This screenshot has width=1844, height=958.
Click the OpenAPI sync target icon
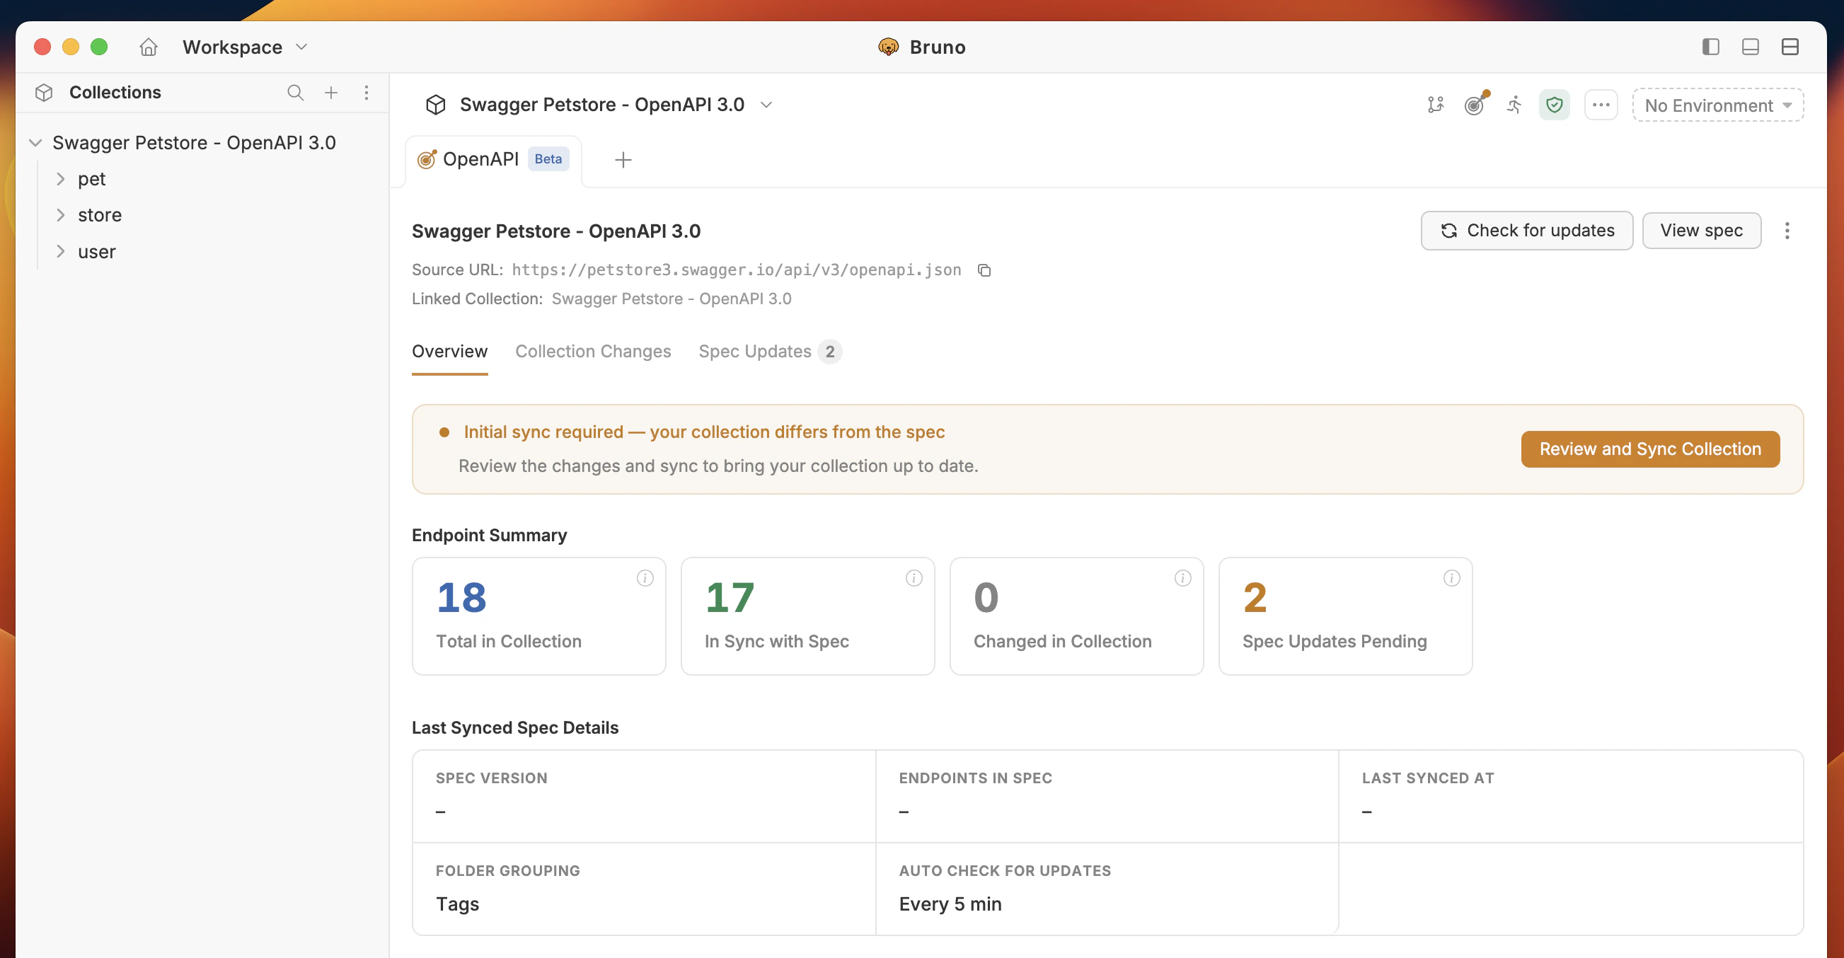(x=1475, y=105)
